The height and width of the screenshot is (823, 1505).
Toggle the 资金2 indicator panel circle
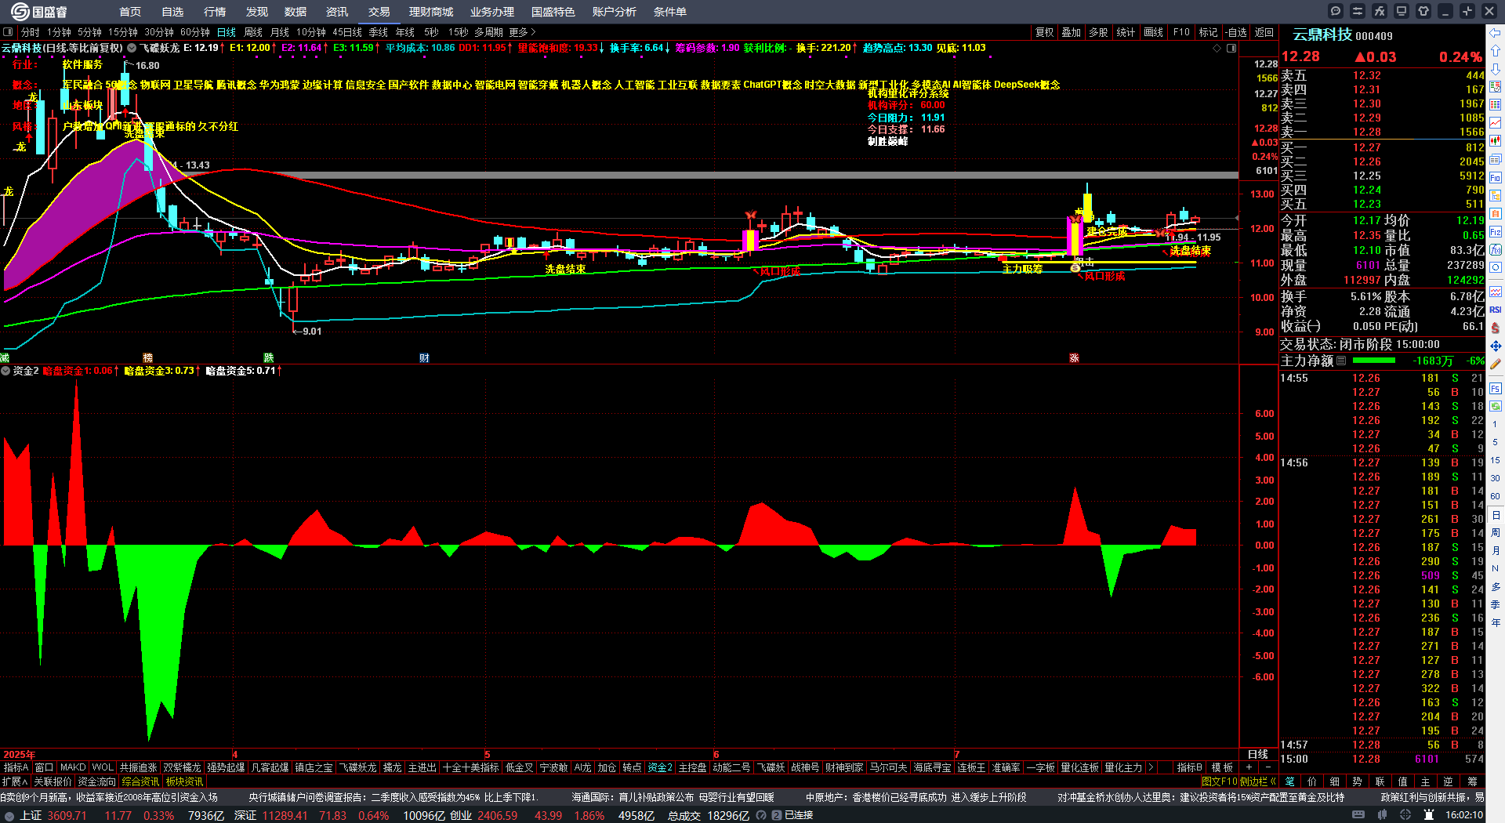tap(5, 371)
